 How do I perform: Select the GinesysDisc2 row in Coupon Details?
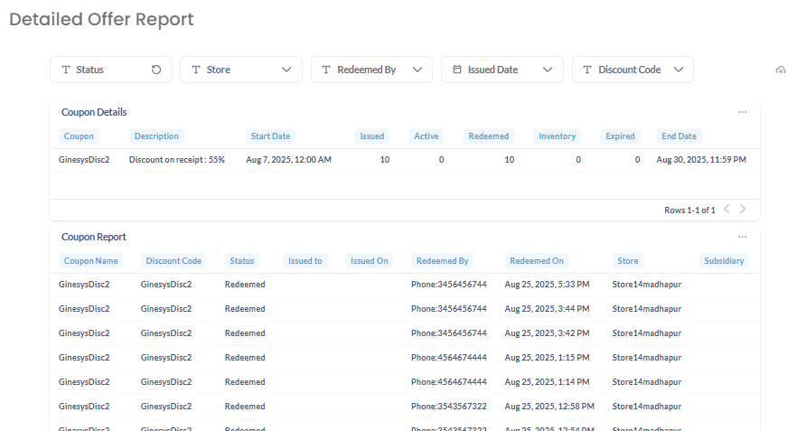(x=84, y=160)
